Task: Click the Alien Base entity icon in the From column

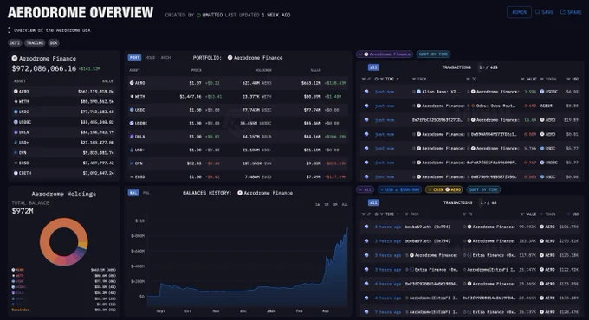Action: tap(419, 92)
